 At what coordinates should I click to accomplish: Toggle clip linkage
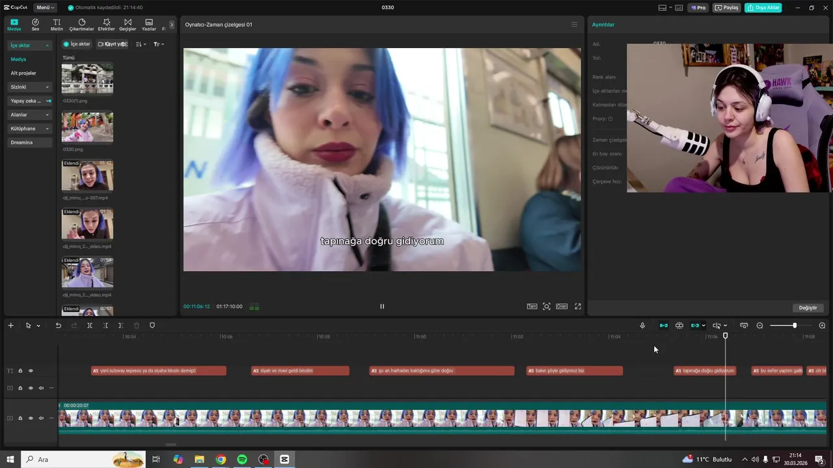pyautogui.click(x=695, y=326)
